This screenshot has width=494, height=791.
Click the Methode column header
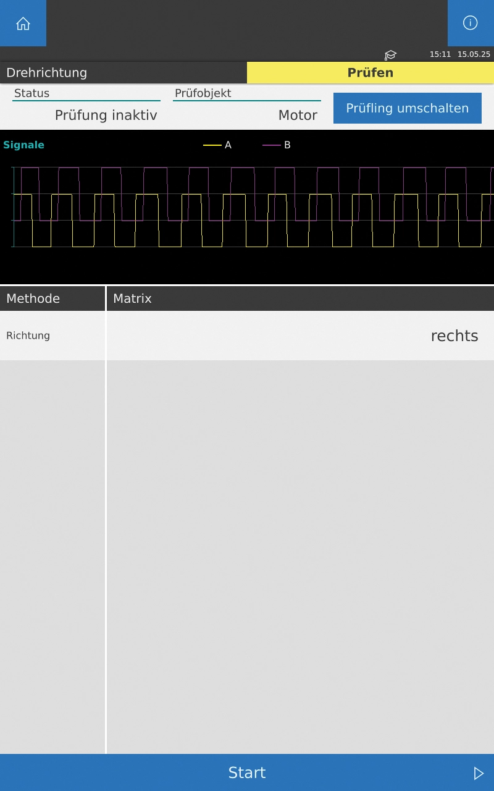click(x=33, y=298)
